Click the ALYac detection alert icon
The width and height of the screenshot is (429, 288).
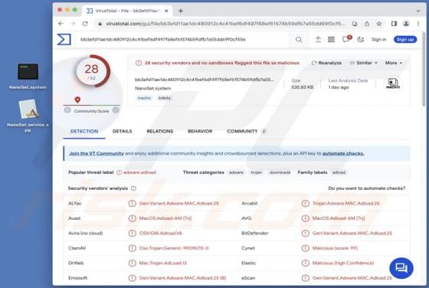pos(132,203)
